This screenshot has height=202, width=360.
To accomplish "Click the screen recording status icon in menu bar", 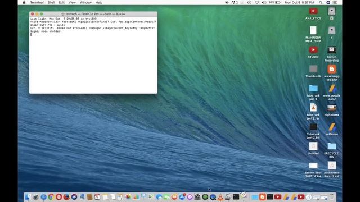I will (x=227, y=2).
